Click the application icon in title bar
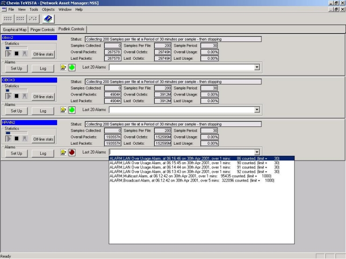Screen dimensions: 346x259 [x=3, y=3]
